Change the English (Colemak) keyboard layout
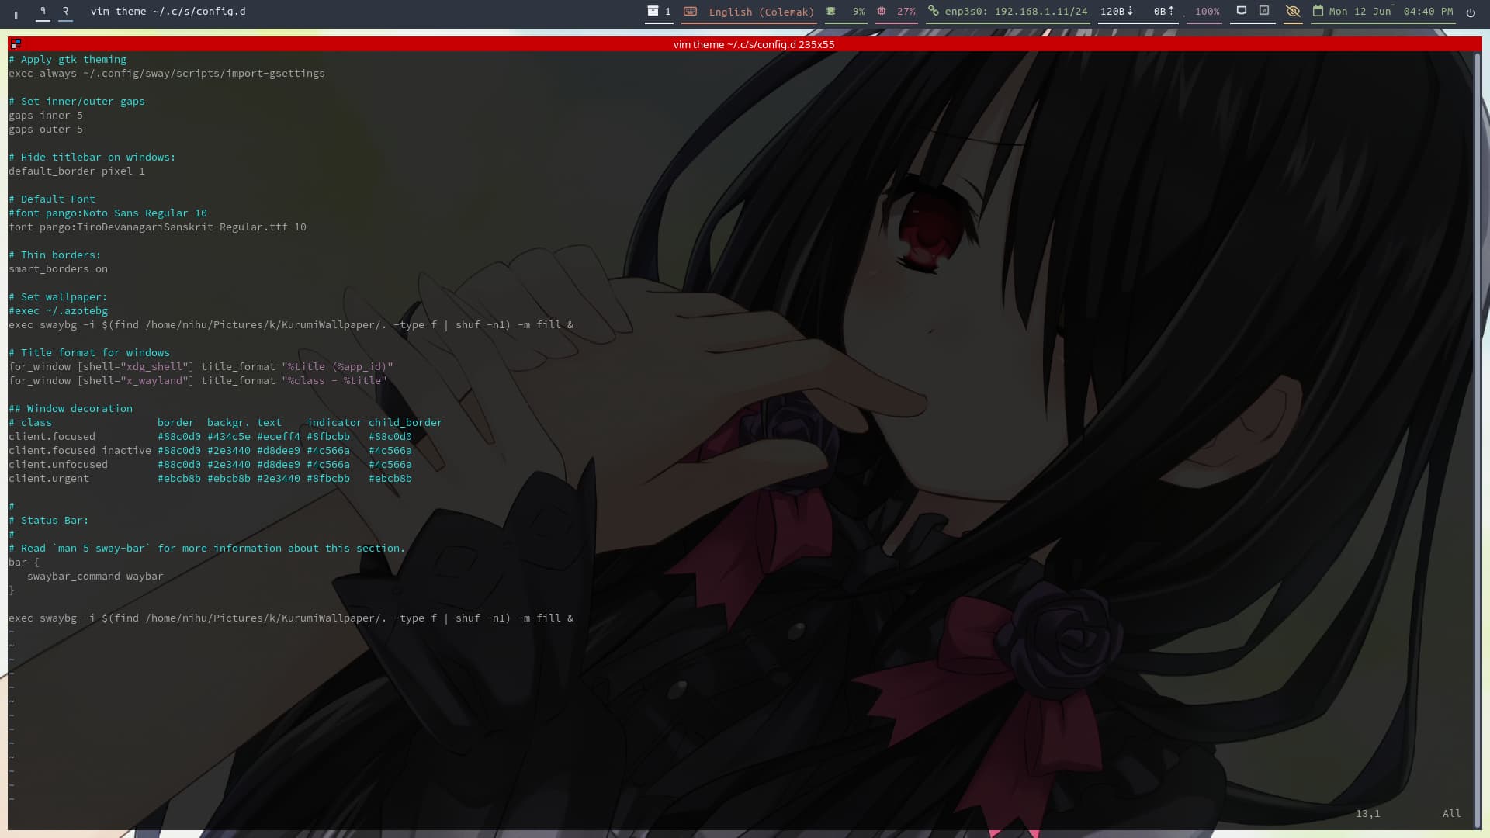The width and height of the screenshot is (1490, 838). (761, 12)
